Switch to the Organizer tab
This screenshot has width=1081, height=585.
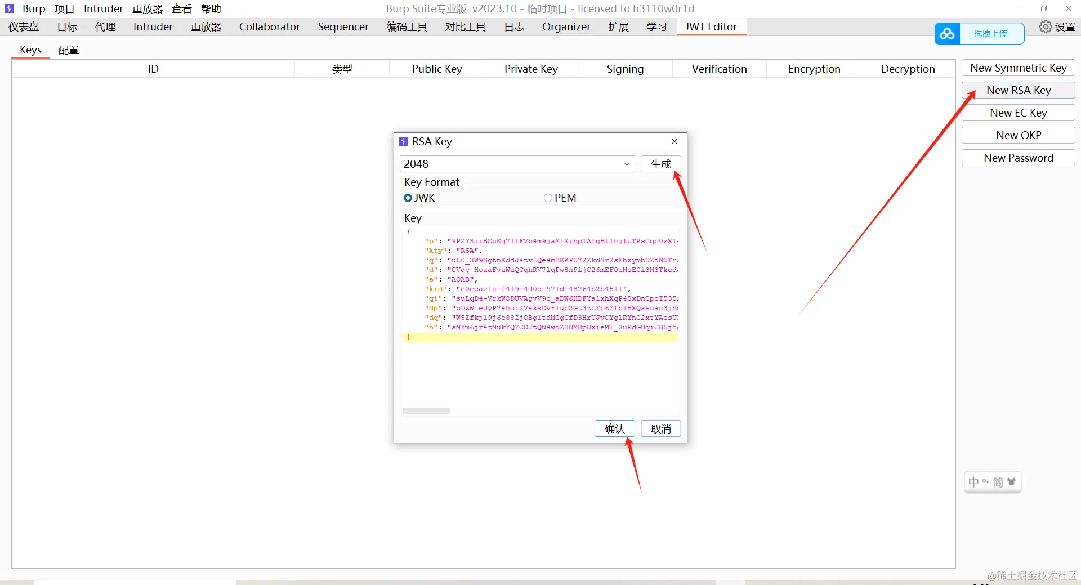click(x=566, y=26)
